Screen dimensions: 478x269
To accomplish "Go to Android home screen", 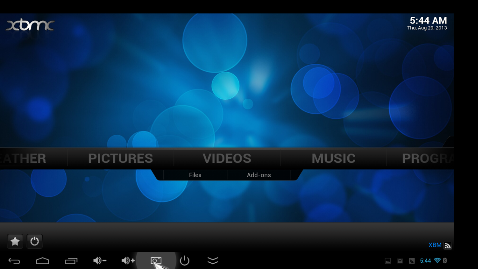I will [x=43, y=261].
